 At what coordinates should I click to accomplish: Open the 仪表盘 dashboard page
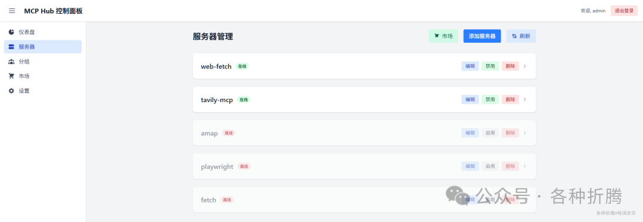coord(43,32)
